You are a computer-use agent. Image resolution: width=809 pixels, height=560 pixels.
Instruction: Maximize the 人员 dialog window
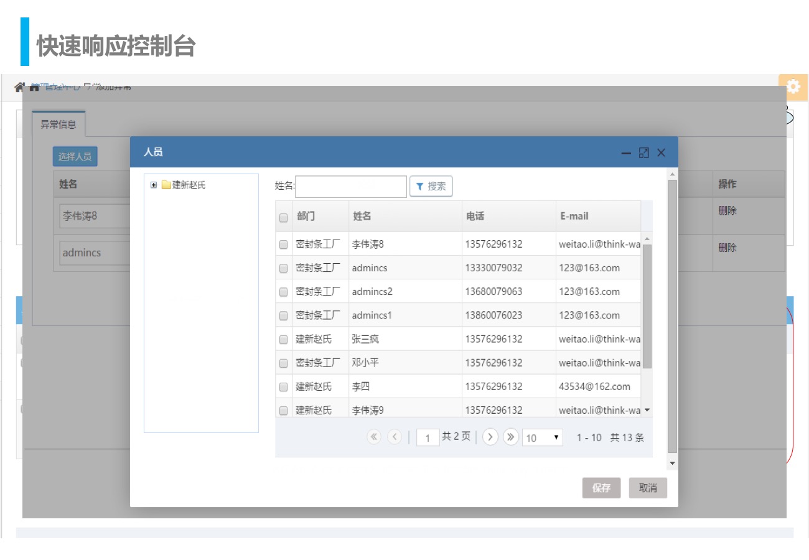tap(644, 152)
